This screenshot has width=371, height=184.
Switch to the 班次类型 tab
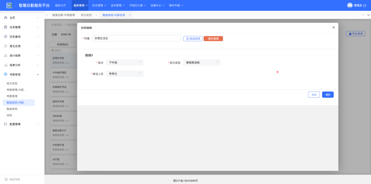[x=86, y=15]
